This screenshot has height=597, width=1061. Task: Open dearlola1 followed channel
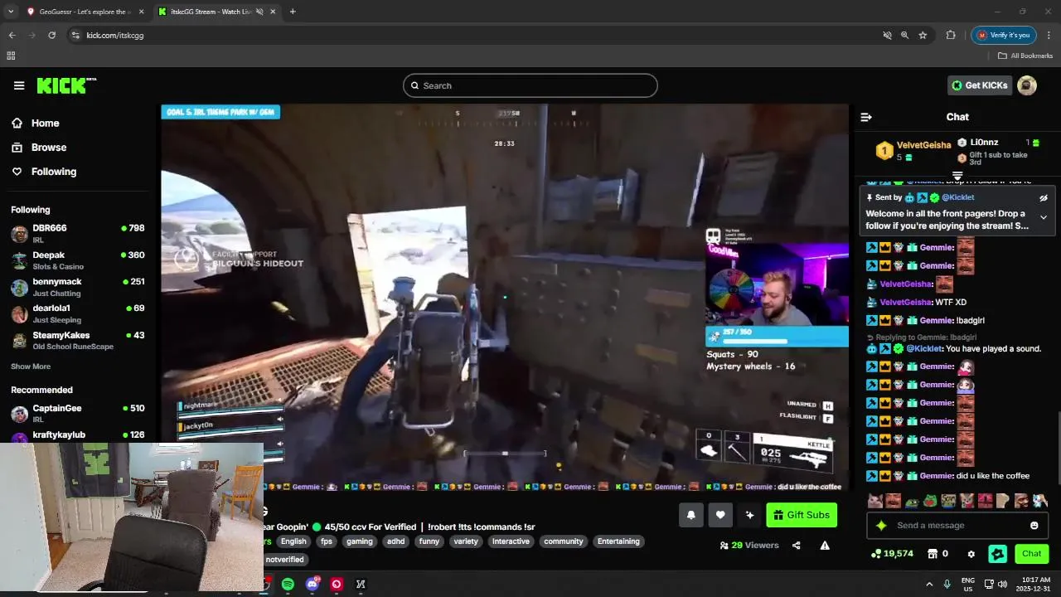click(x=79, y=313)
